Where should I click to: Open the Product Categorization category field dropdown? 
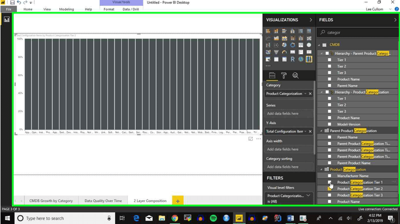(x=305, y=94)
